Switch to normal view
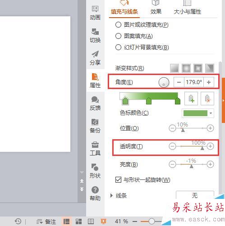 click(66, 221)
